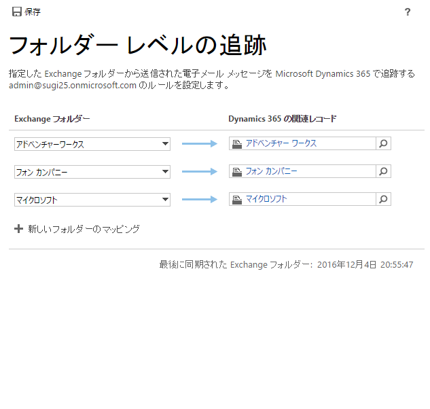The width and height of the screenshot is (430, 409).
Task: Click the Exchange フォルダー column header
Action: pos(52,119)
